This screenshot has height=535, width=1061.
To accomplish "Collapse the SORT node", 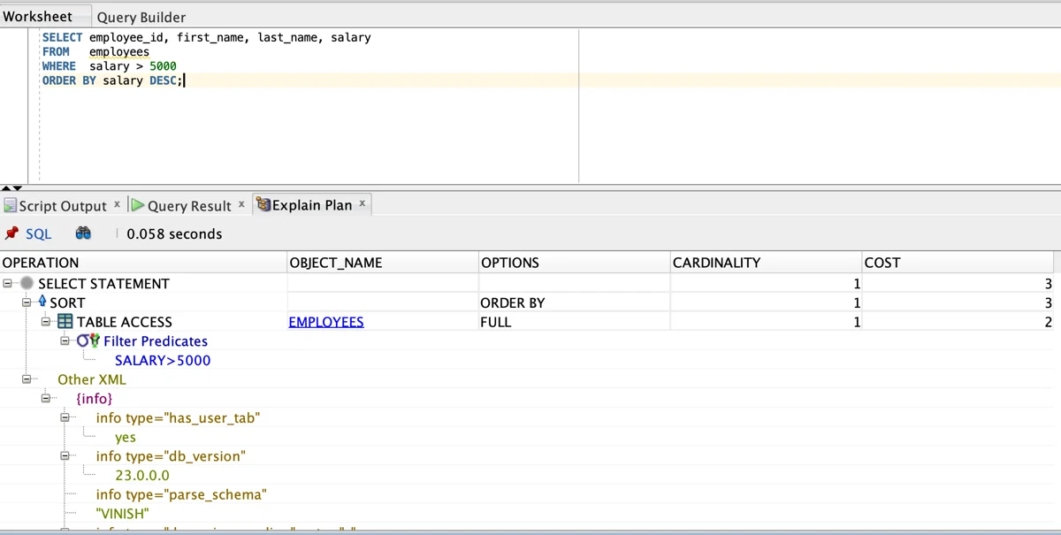I will (x=27, y=302).
